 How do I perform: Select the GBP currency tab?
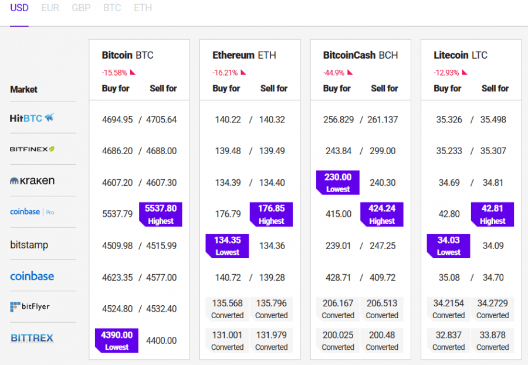point(81,8)
